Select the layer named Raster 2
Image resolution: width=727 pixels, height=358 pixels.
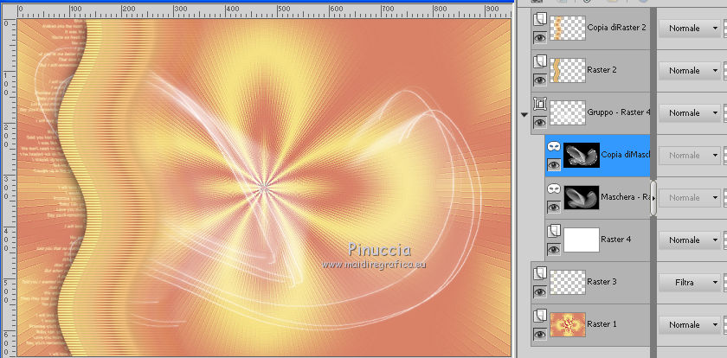pyautogui.click(x=602, y=70)
